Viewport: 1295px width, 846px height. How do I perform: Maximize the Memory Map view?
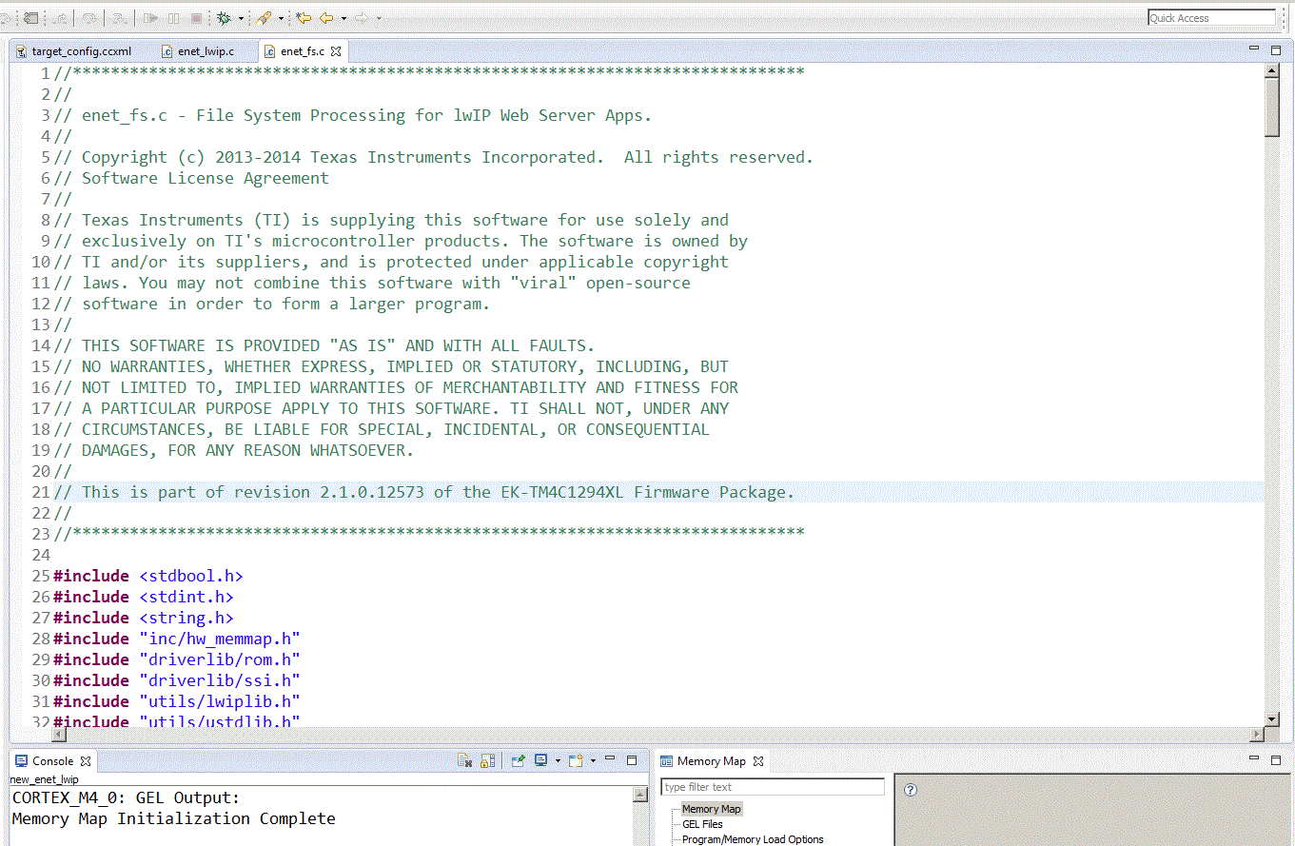click(x=1276, y=760)
